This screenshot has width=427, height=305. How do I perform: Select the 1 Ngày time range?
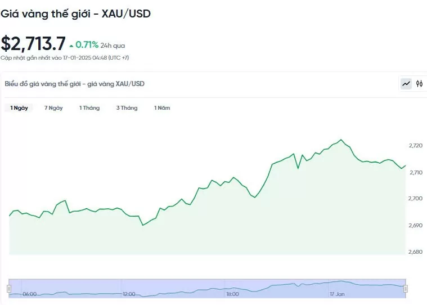click(19, 107)
